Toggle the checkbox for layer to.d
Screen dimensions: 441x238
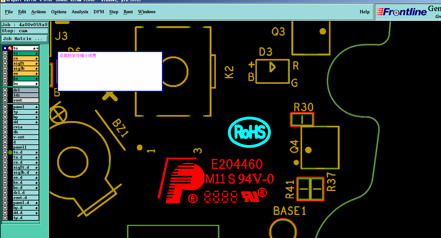pyautogui.click(x=5, y=152)
